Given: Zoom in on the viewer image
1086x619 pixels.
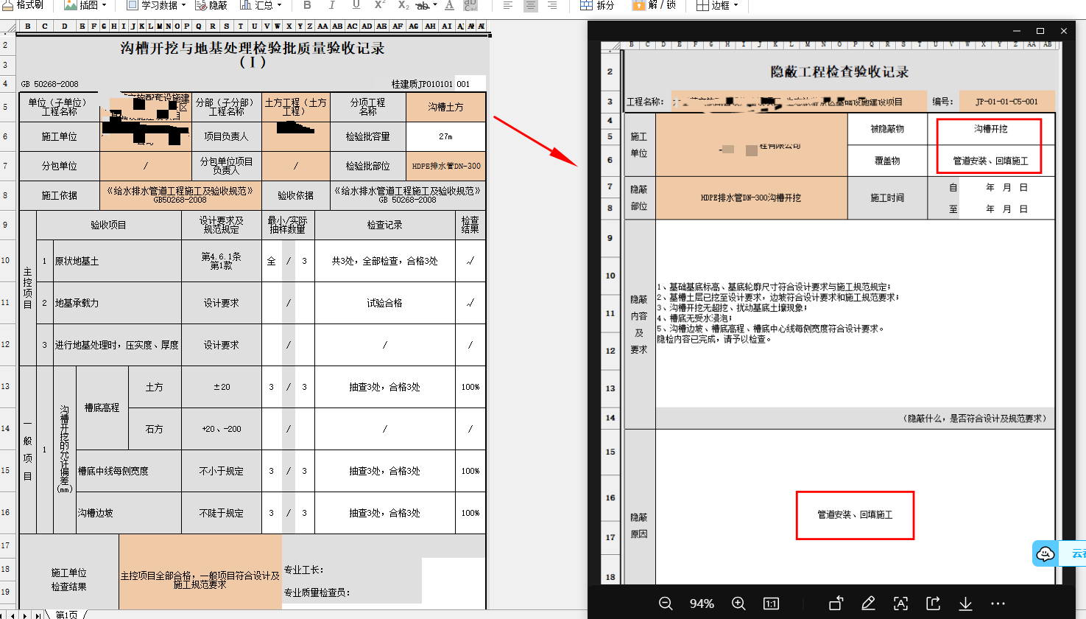Looking at the screenshot, I should tap(738, 604).
